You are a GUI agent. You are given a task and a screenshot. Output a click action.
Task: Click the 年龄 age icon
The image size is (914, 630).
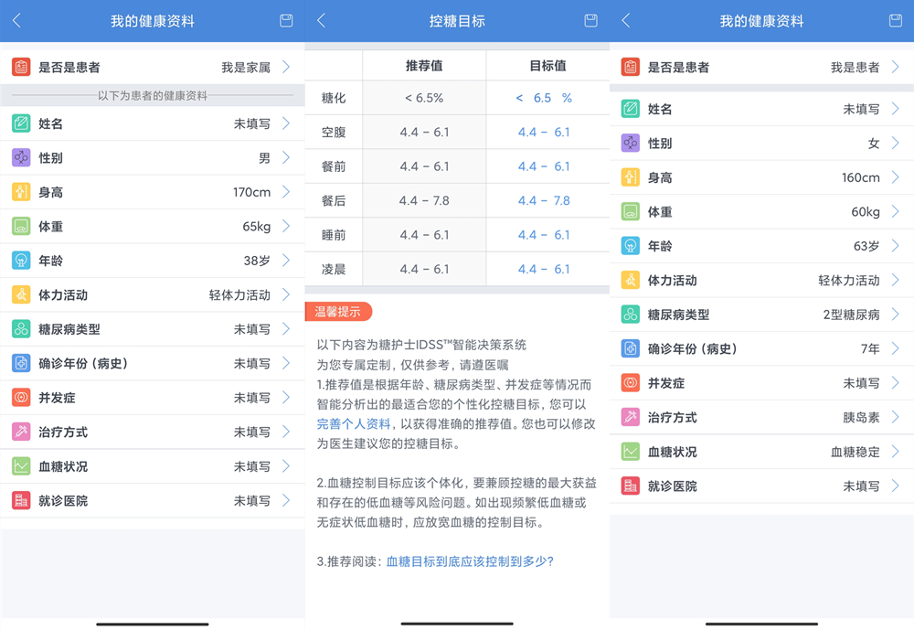20,260
